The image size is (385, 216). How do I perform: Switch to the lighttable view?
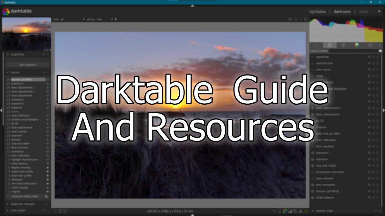[317, 12]
